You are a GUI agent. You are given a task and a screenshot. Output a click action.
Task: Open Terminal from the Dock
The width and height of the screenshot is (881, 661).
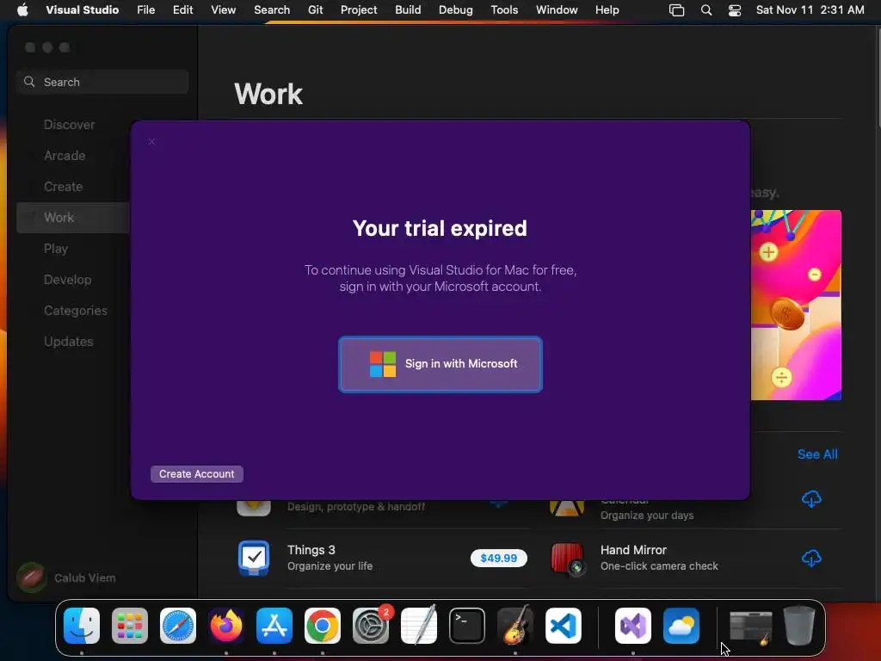pyautogui.click(x=467, y=626)
